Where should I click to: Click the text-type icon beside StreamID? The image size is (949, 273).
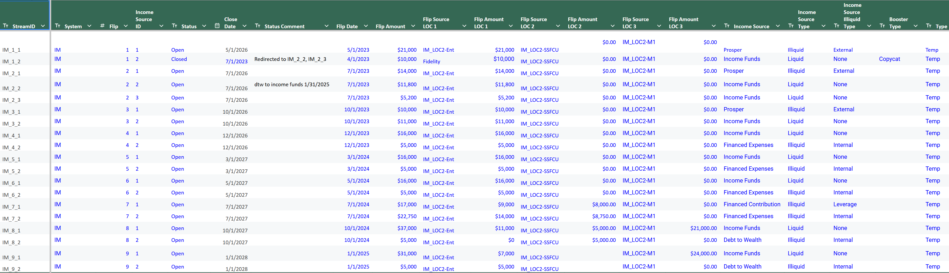[x=6, y=26]
